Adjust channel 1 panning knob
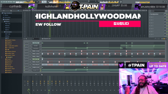Image resolution: width=168 pixels, height=94 pixels. [x=26, y=43]
